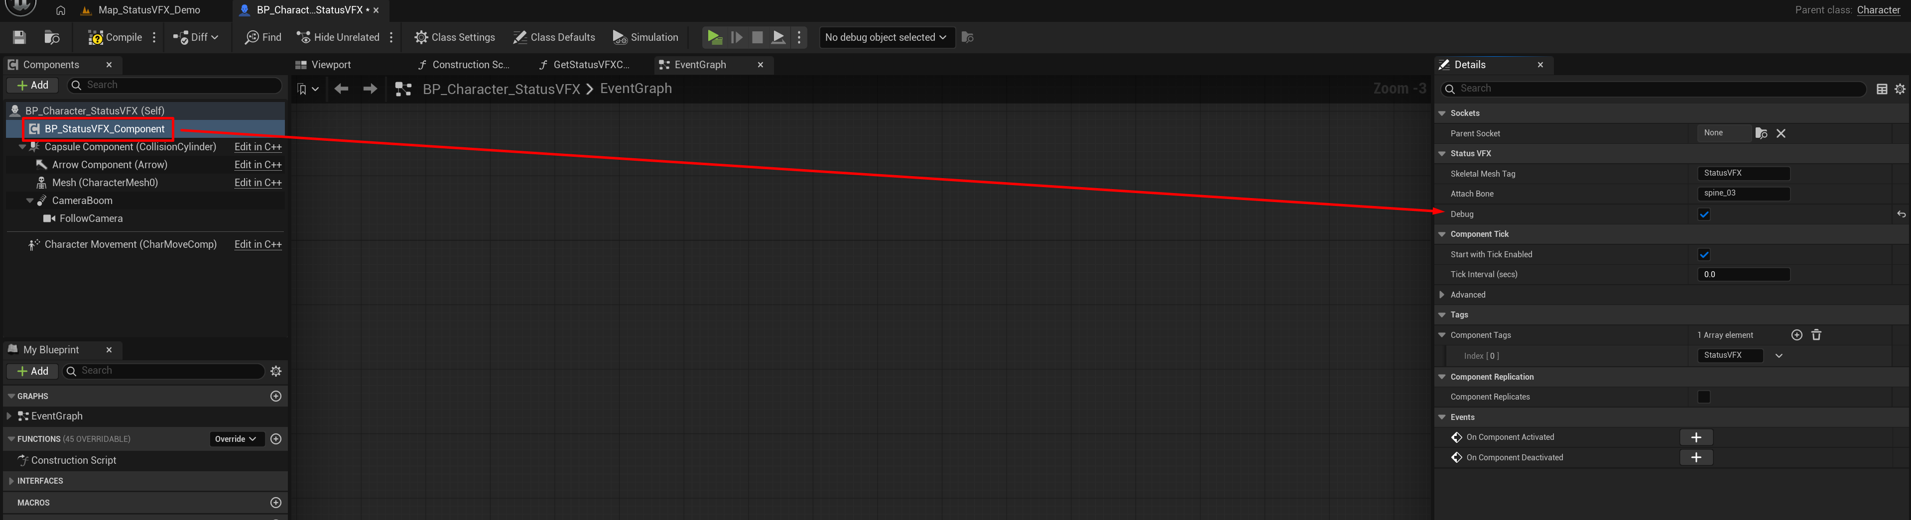This screenshot has width=1911, height=520.
Task: Click the Browse to asset icon
Action: pos(51,37)
